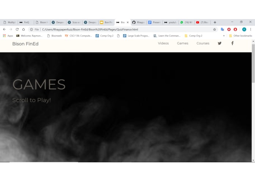This screenshot has height=181, width=255.
Task: Switch to the Scss tab
Action: click(74, 22)
